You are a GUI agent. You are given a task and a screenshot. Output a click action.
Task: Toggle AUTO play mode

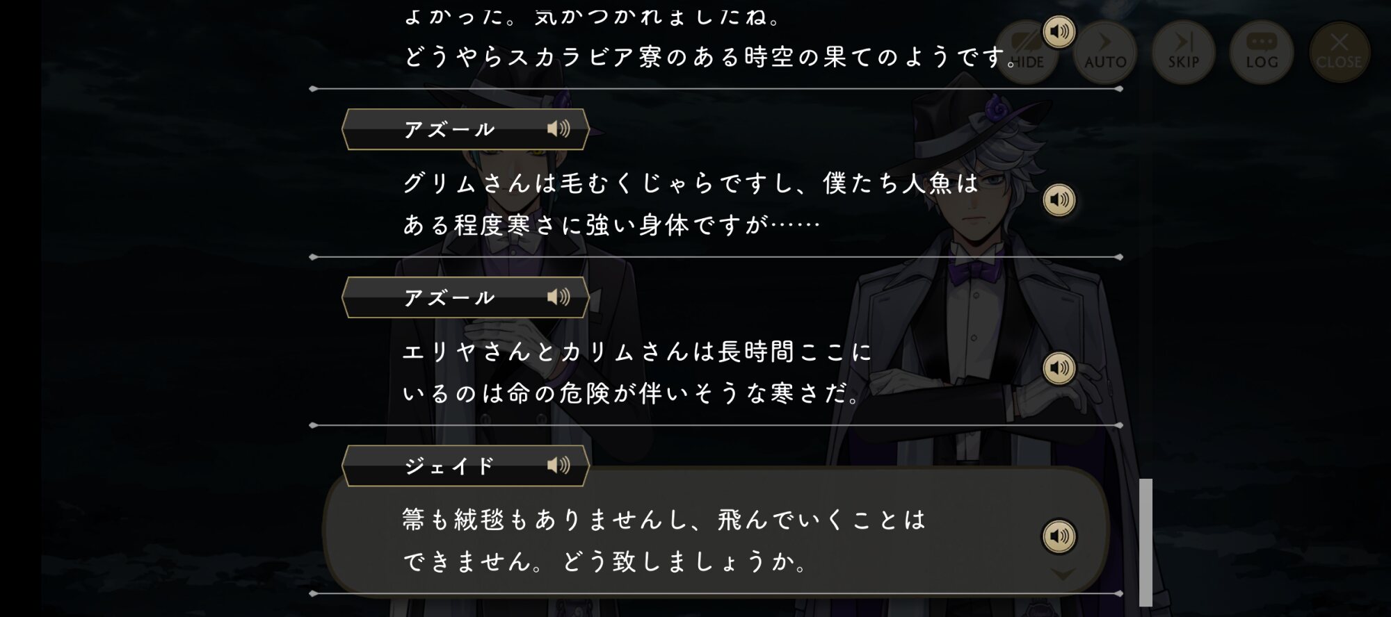[x=1105, y=53]
